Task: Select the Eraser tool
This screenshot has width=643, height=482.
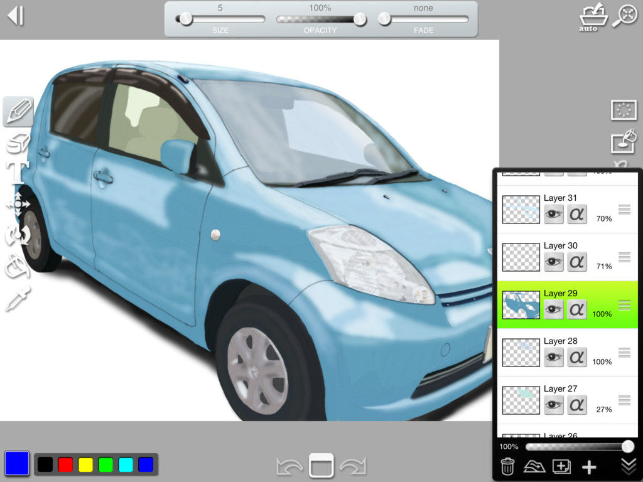Action: (x=17, y=144)
